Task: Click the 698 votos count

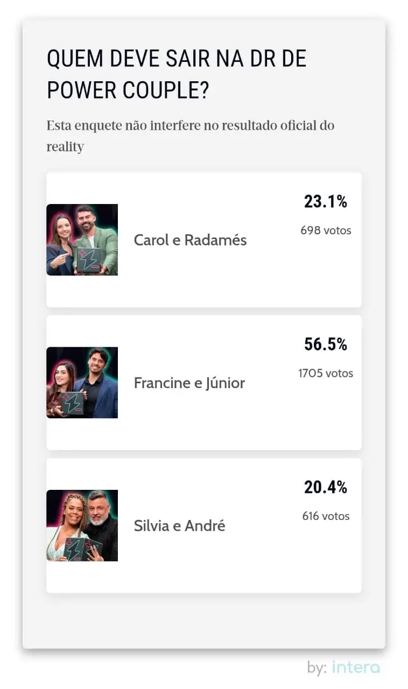Action: click(326, 230)
